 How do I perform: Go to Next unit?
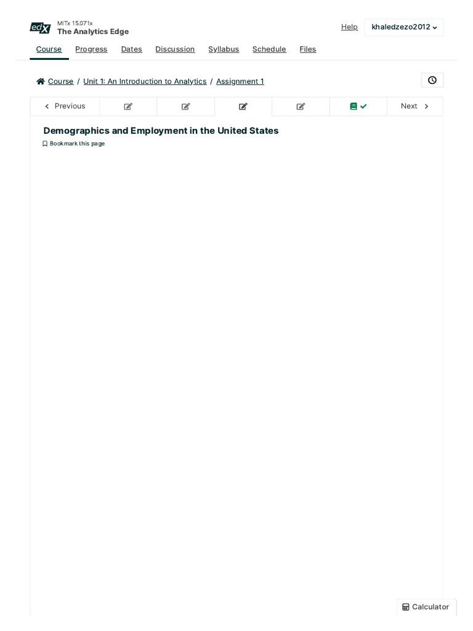[414, 106]
